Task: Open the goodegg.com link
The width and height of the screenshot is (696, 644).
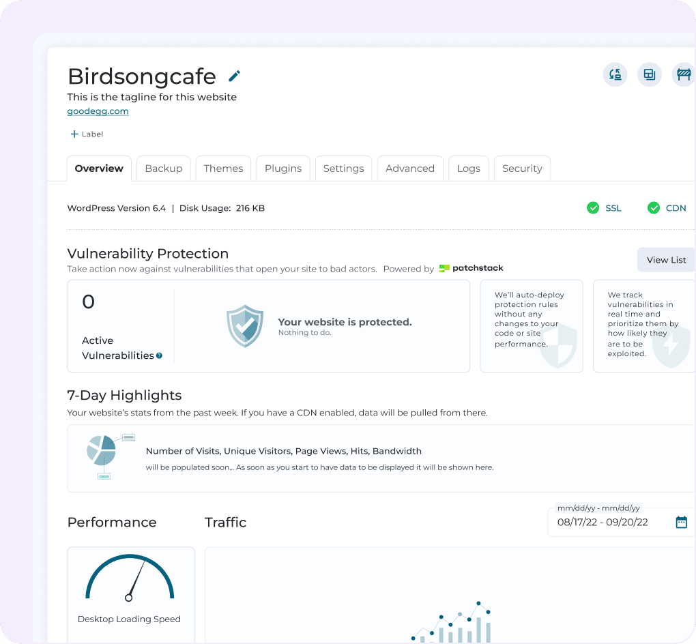Action: [x=98, y=111]
